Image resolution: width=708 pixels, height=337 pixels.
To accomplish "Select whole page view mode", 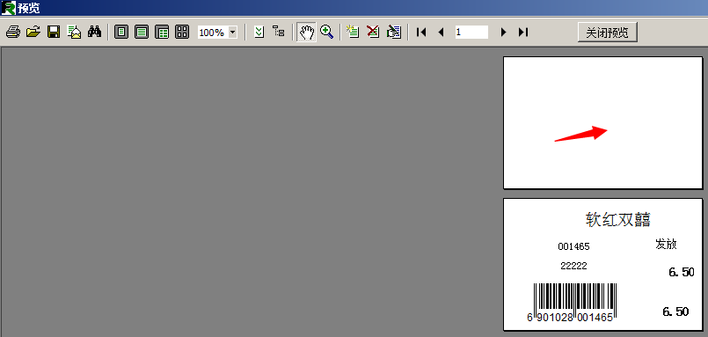I will pos(121,32).
